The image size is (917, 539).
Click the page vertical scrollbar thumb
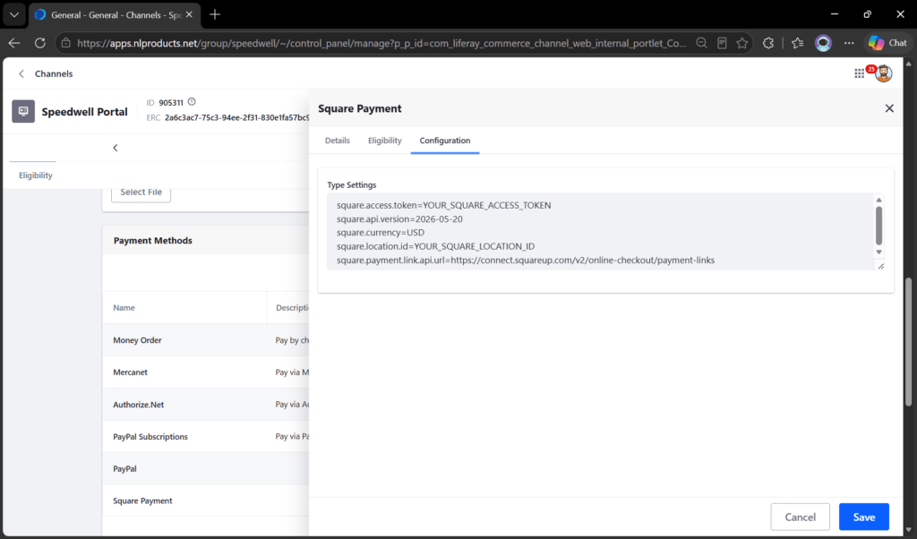pos(908,342)
